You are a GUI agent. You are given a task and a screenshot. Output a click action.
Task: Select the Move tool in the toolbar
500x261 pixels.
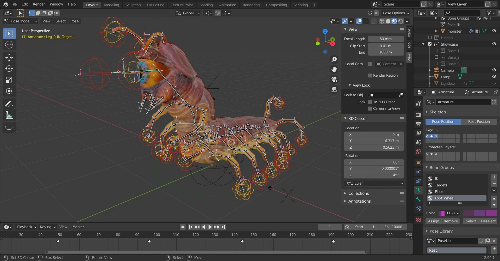[9, 57]
